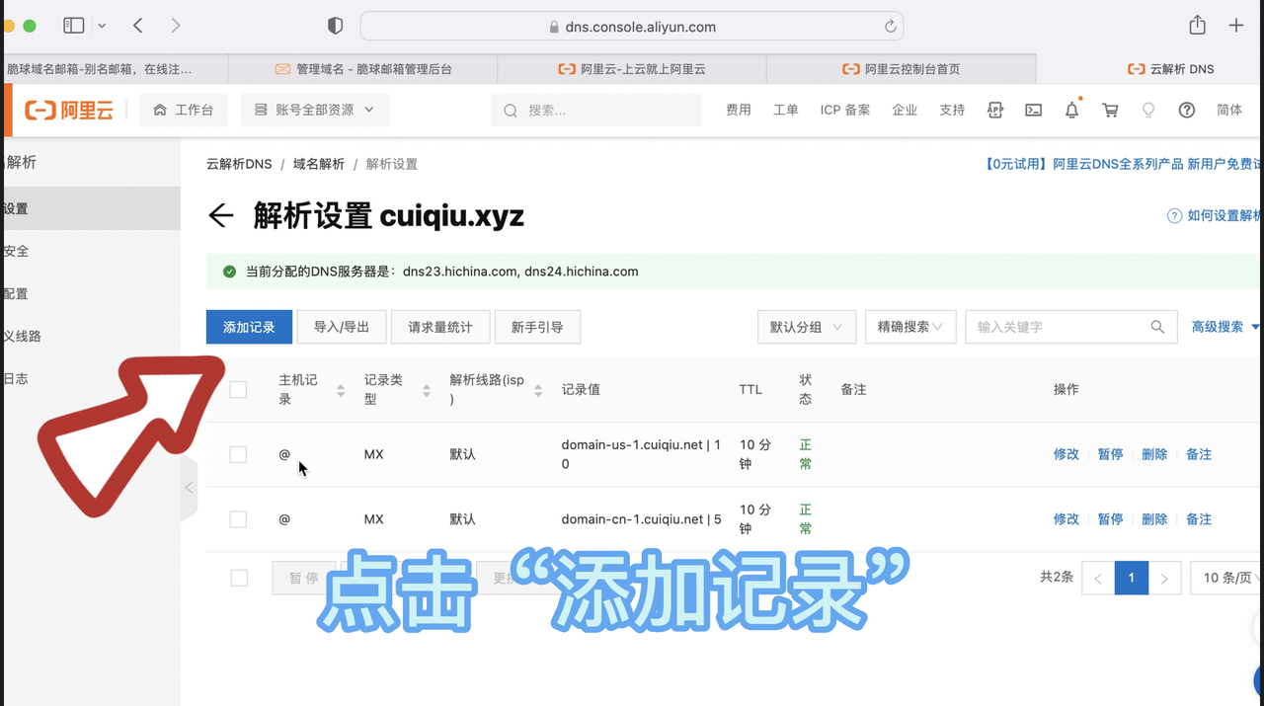Check the domain-cn-1.cuiqiu.net record checkbox
The image size is (1264, 706).
point(238,519)
